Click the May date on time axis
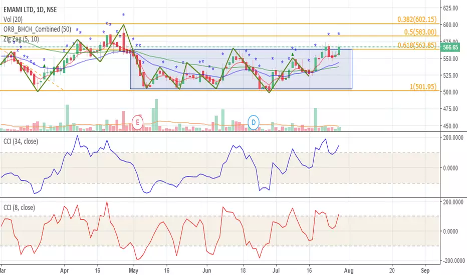This screenshot has width=467, height=275. [x=133, y=270]
